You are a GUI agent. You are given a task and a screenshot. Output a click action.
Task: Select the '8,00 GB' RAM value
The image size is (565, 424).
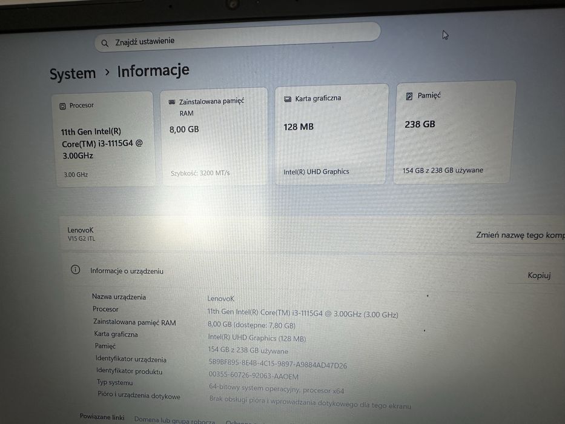[x=184, y=130]
